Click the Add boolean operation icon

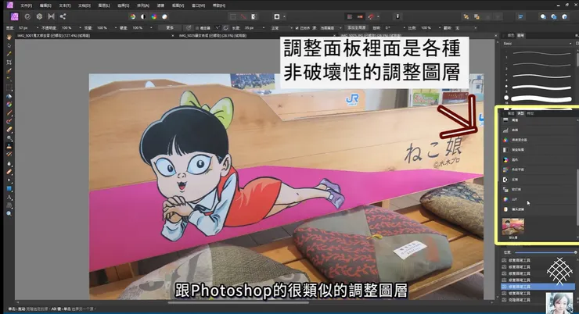543,16
